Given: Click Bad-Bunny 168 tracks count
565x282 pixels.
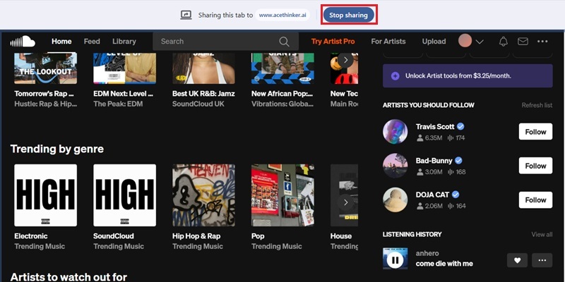Looking at the screenshot, I should [456, 172].
